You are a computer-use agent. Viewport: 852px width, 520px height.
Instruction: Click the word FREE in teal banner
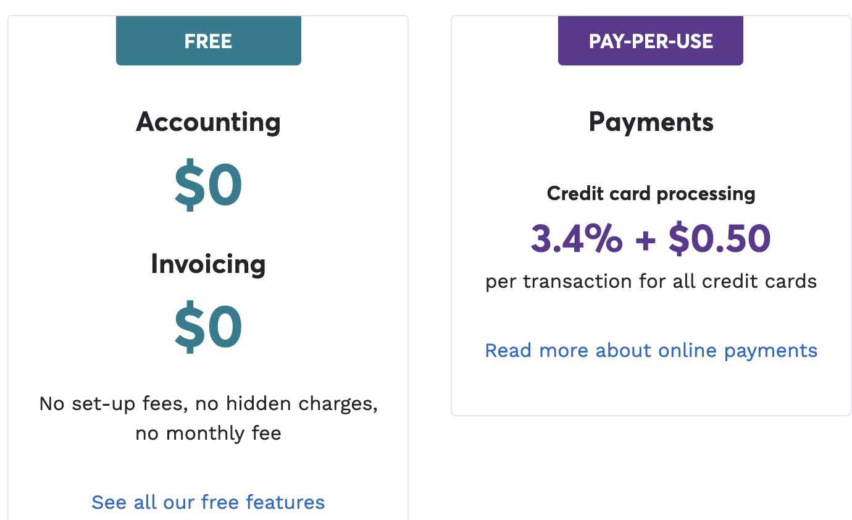[x=209, y=41]
